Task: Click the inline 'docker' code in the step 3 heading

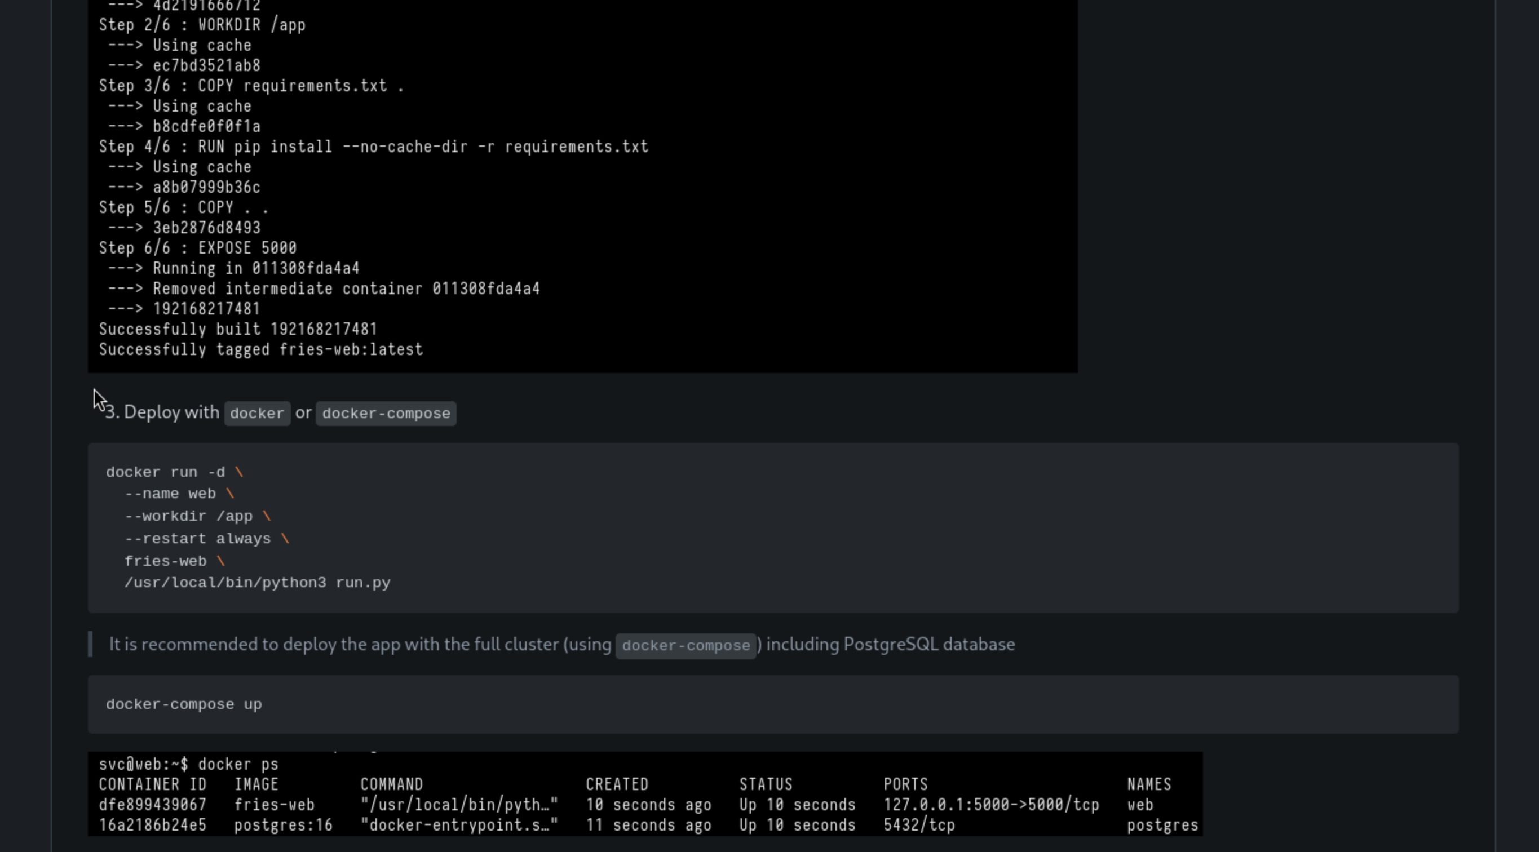Action: [257, 413]
